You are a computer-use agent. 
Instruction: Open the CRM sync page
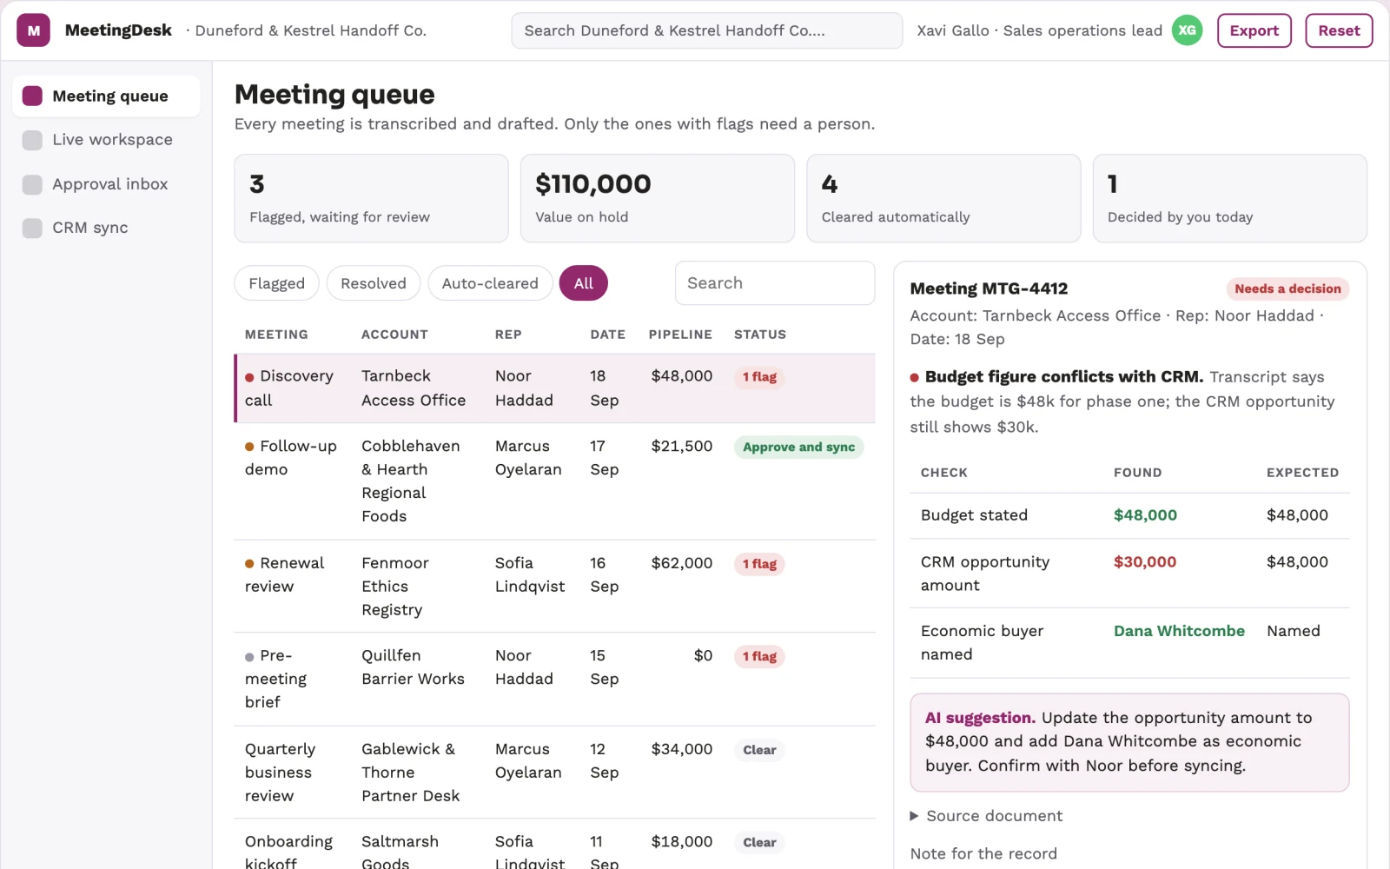click(x=106, y=228)
